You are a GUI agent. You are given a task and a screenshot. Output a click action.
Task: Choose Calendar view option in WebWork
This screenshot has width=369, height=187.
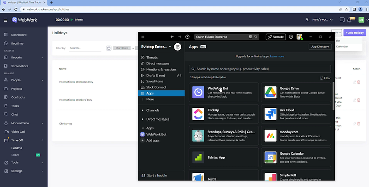pos(342,47)
